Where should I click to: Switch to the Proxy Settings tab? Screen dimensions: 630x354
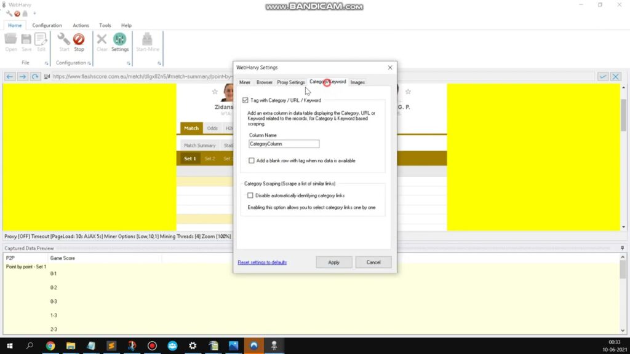(x=291, y=82)
